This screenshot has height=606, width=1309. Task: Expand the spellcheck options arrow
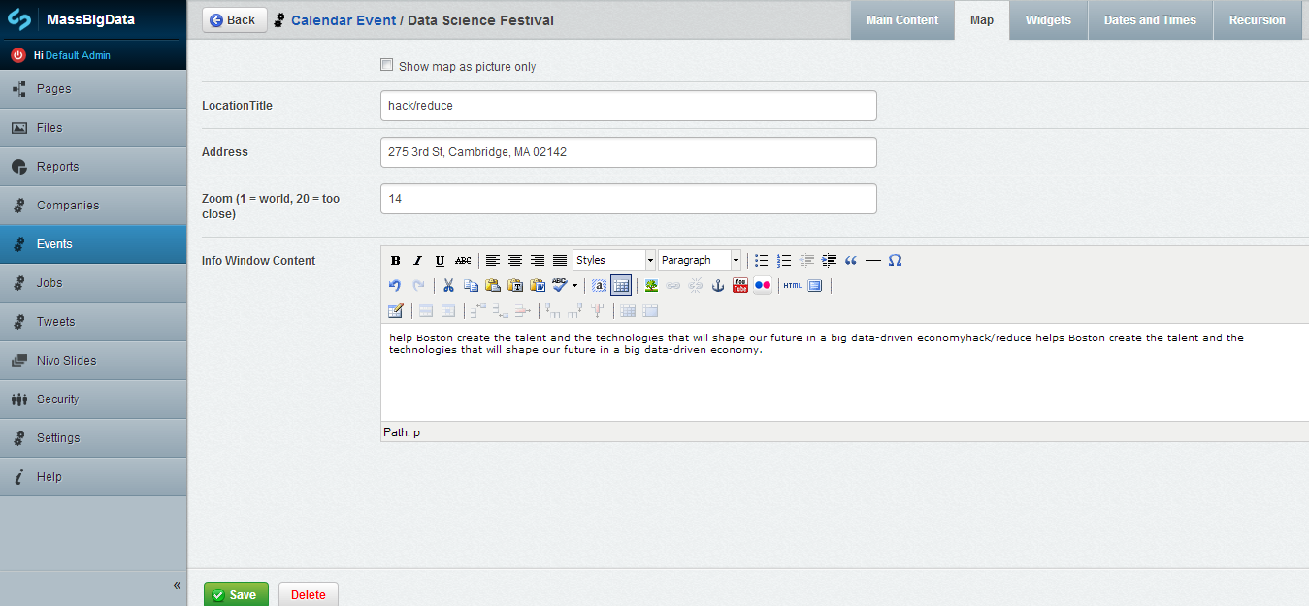click(574, 286)
